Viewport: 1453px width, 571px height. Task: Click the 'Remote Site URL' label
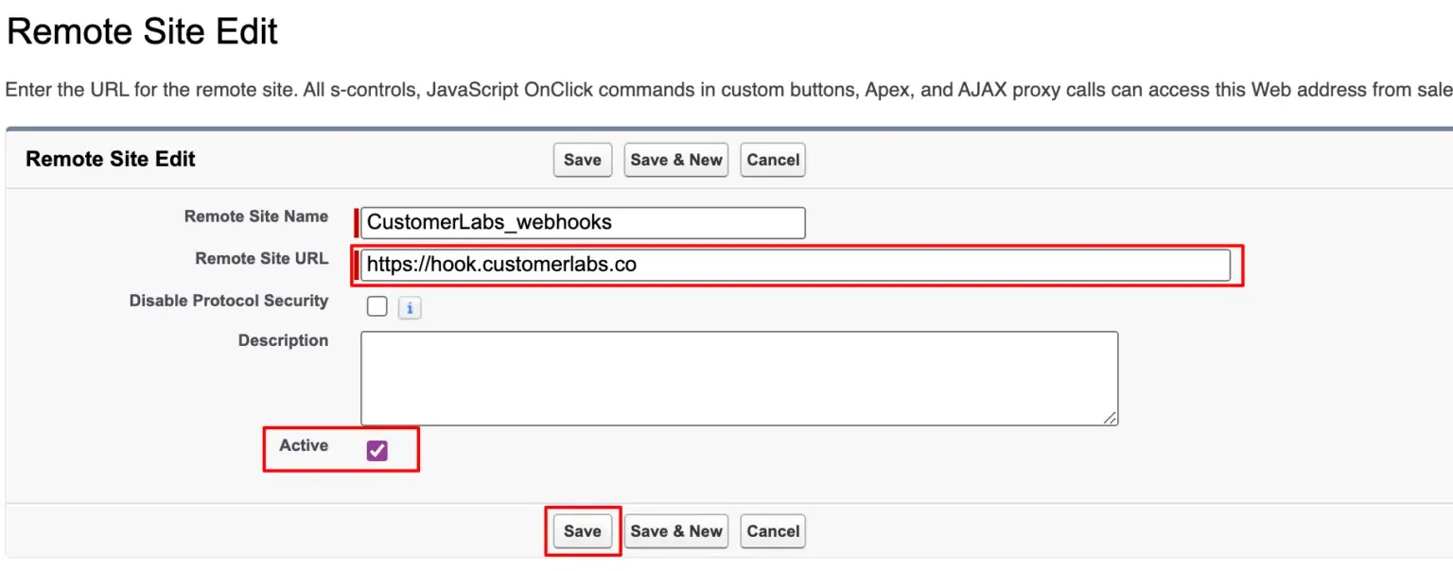coord(262,258)
